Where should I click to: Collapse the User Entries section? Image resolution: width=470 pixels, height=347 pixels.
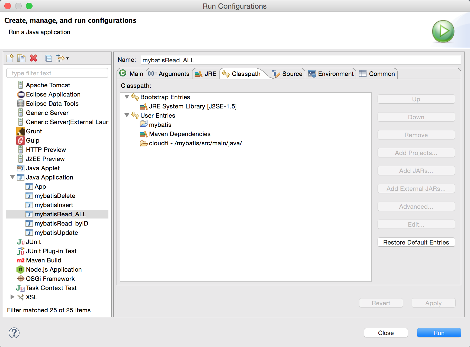[127, 115]
